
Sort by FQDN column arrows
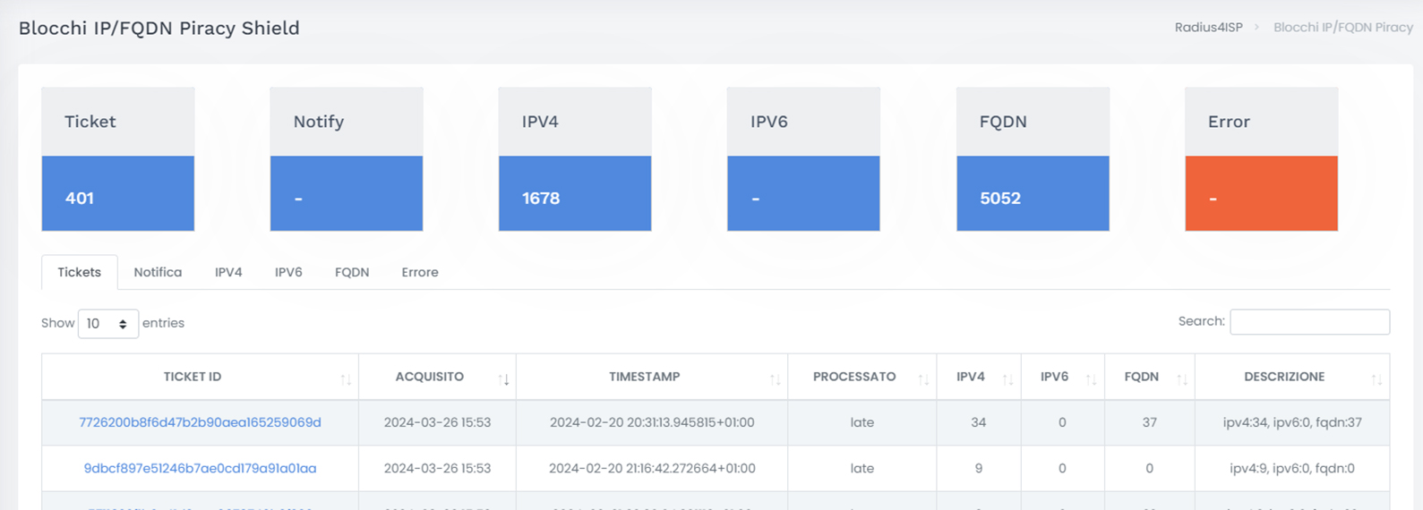click(1182, 379)
